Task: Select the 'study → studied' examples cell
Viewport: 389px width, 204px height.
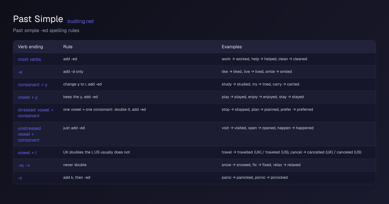Action: click(x=261, y=84)
